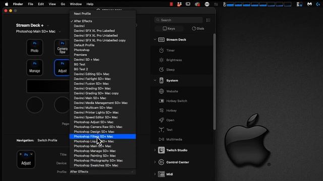
Task: Open the Go menu
Action: tap(63, 4)
